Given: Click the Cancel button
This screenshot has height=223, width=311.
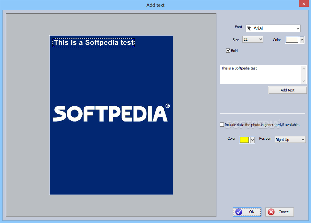Looking at the screenshot, I should tap(280, 212).
